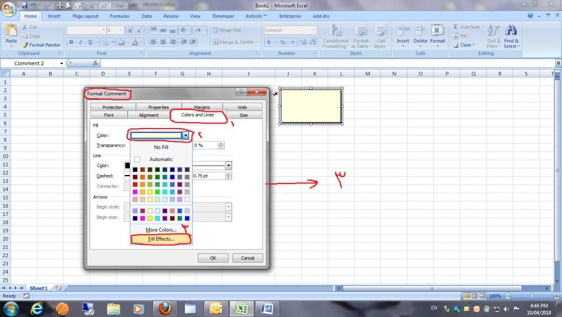Screen dimensions: 562x317
Task: Click OK in the Format Comment dialog
Action: click(x=213, y=258)
